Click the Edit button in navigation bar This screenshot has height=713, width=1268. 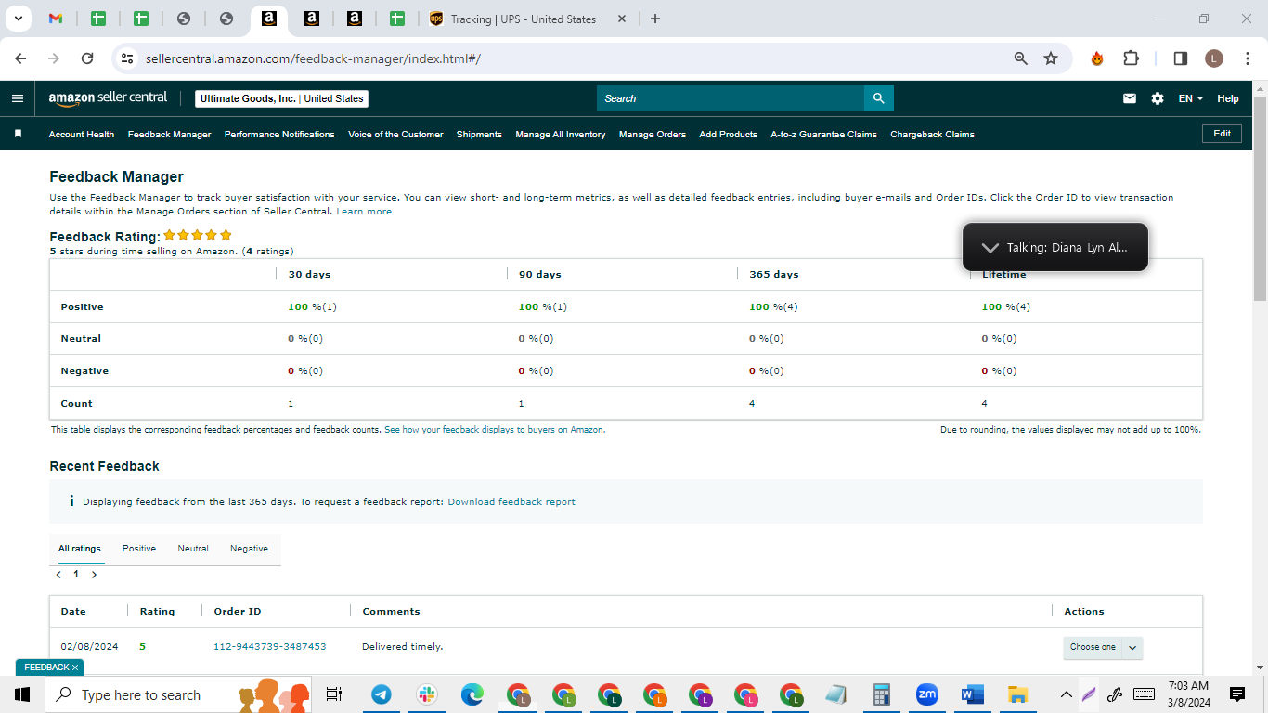[1222, 134]
